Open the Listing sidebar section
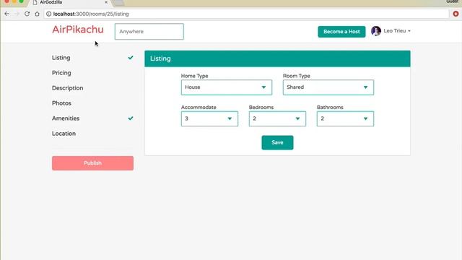 point(61,58)
